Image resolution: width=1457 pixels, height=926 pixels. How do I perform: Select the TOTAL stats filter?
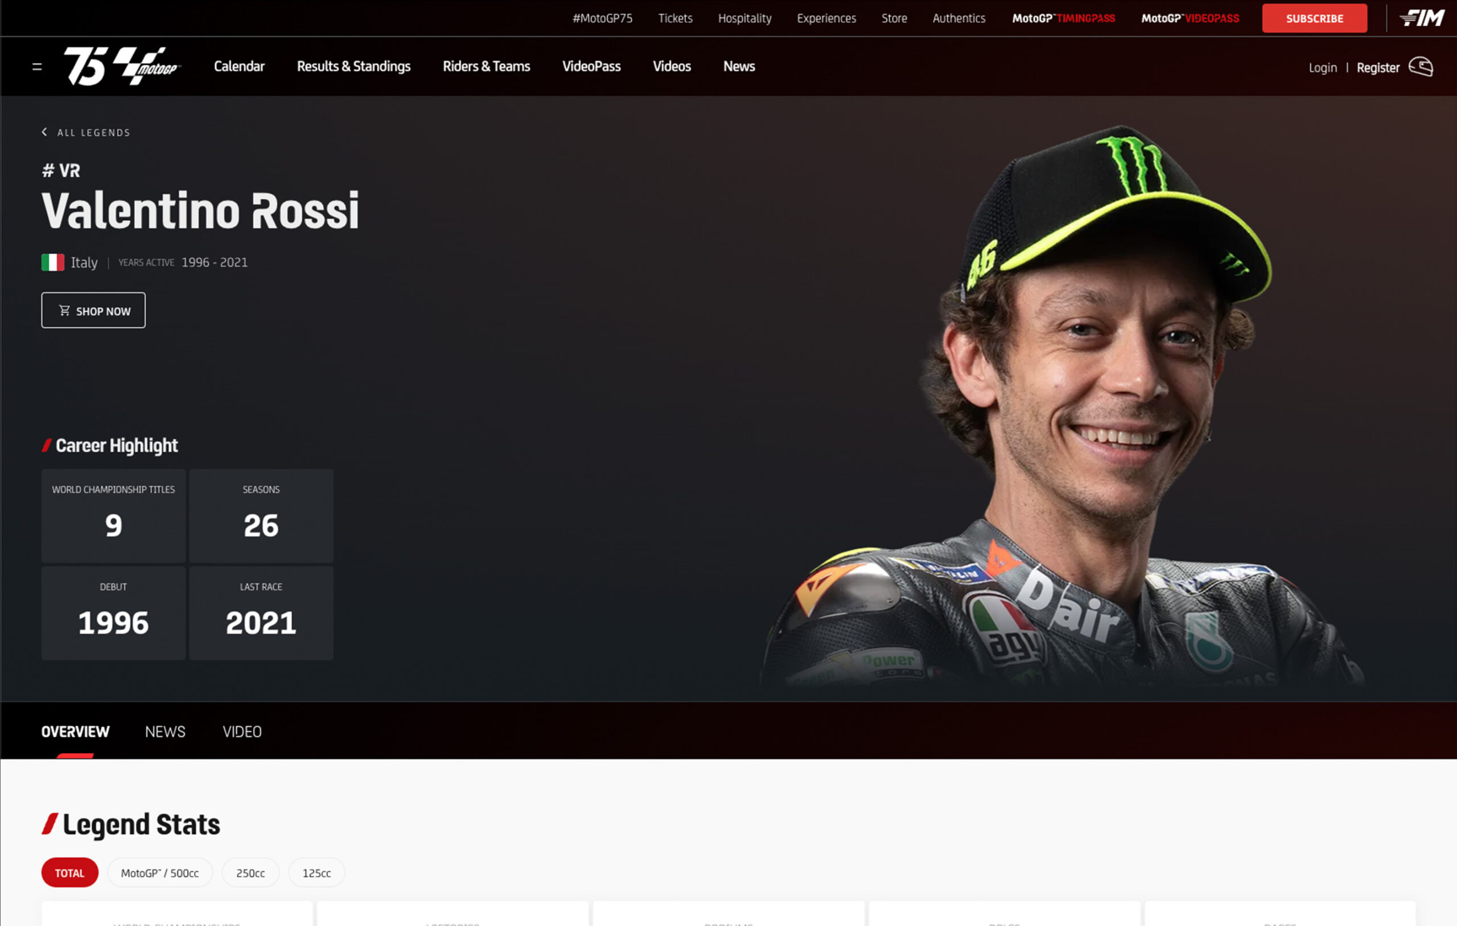[x=69, y=873]
